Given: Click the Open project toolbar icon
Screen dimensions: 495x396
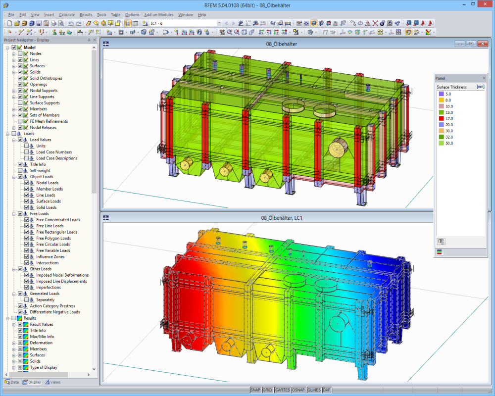Looking at the screenshot, I should pyautogui.click(x=17, y=23).
